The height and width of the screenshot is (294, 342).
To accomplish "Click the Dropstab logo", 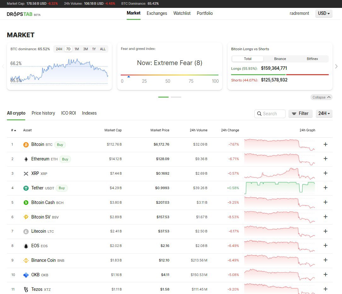I will click(24, 14).
